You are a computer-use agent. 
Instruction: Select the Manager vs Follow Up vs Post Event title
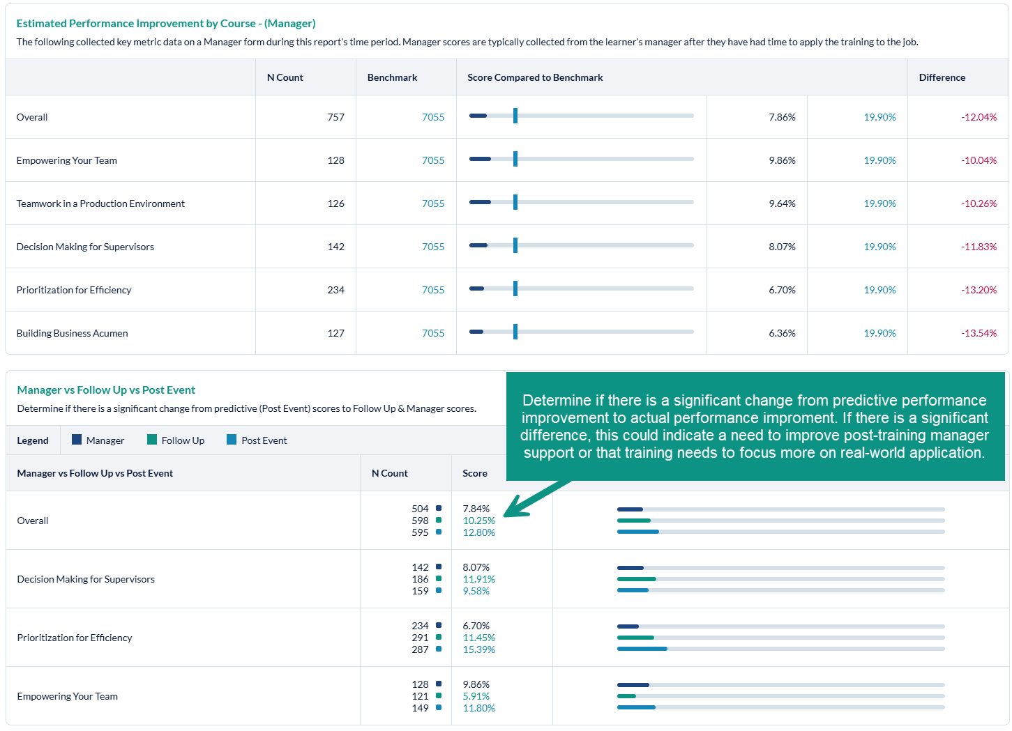[x=106, y=390]
